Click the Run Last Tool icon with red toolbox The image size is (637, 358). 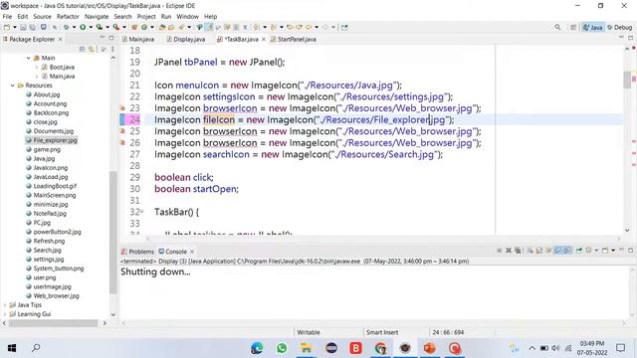pos(116,27)
